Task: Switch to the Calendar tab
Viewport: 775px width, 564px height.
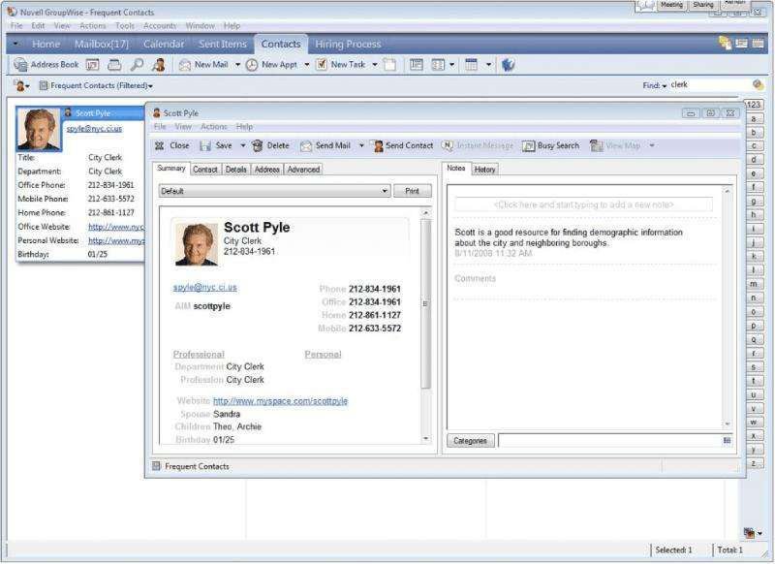Action: (x=164, y=44)
